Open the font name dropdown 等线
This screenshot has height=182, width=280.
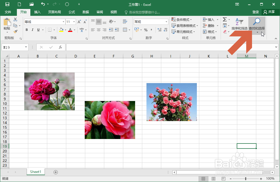tap(63, 22)
